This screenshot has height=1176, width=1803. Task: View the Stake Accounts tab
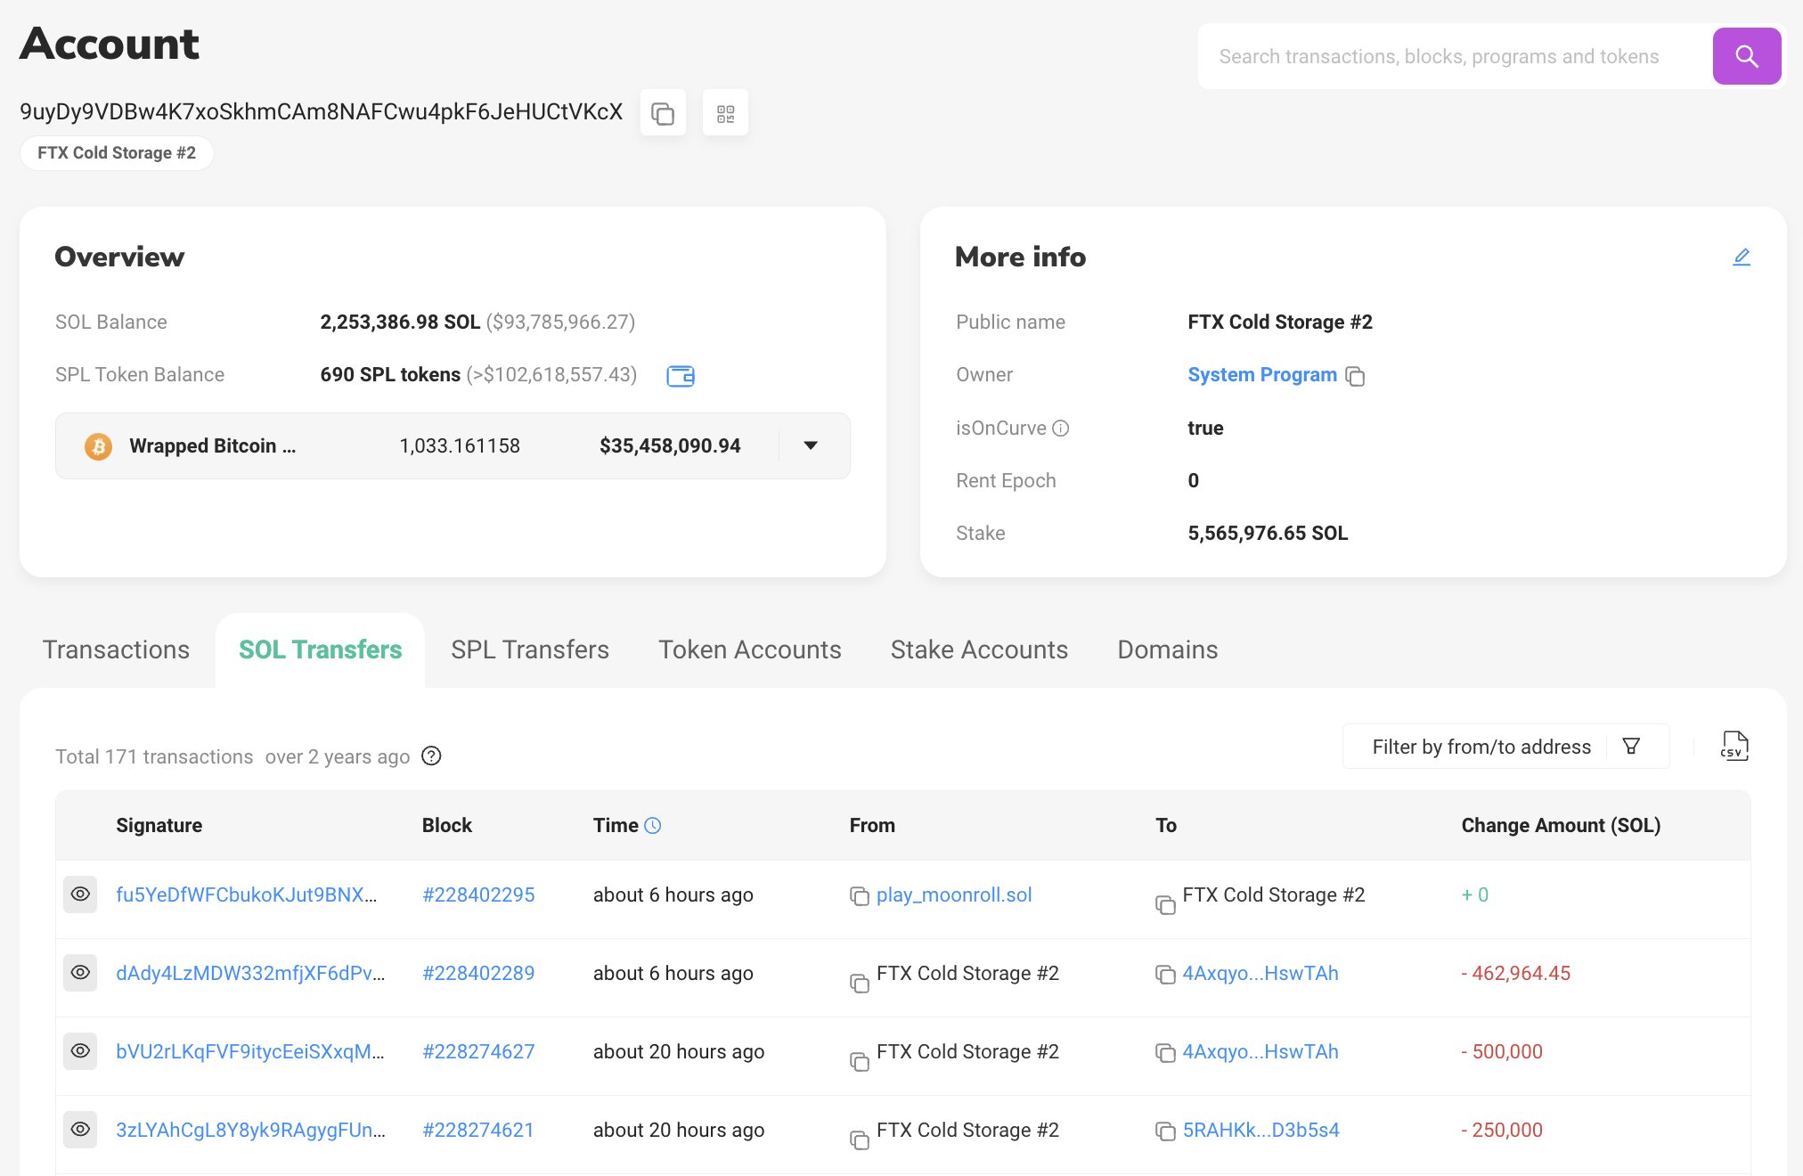(979, 649)
